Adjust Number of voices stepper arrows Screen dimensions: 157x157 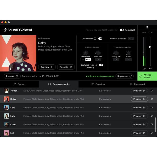coord(133,38)
